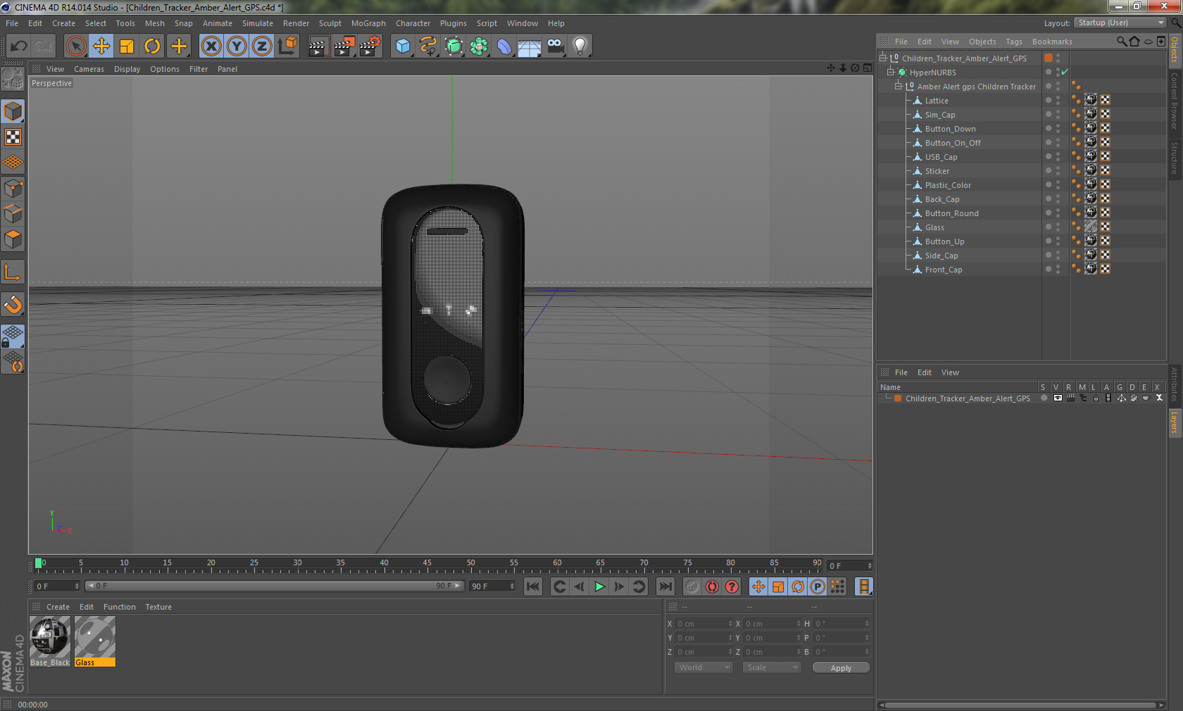Activate the Rotate tool

[x=152, y=46]
